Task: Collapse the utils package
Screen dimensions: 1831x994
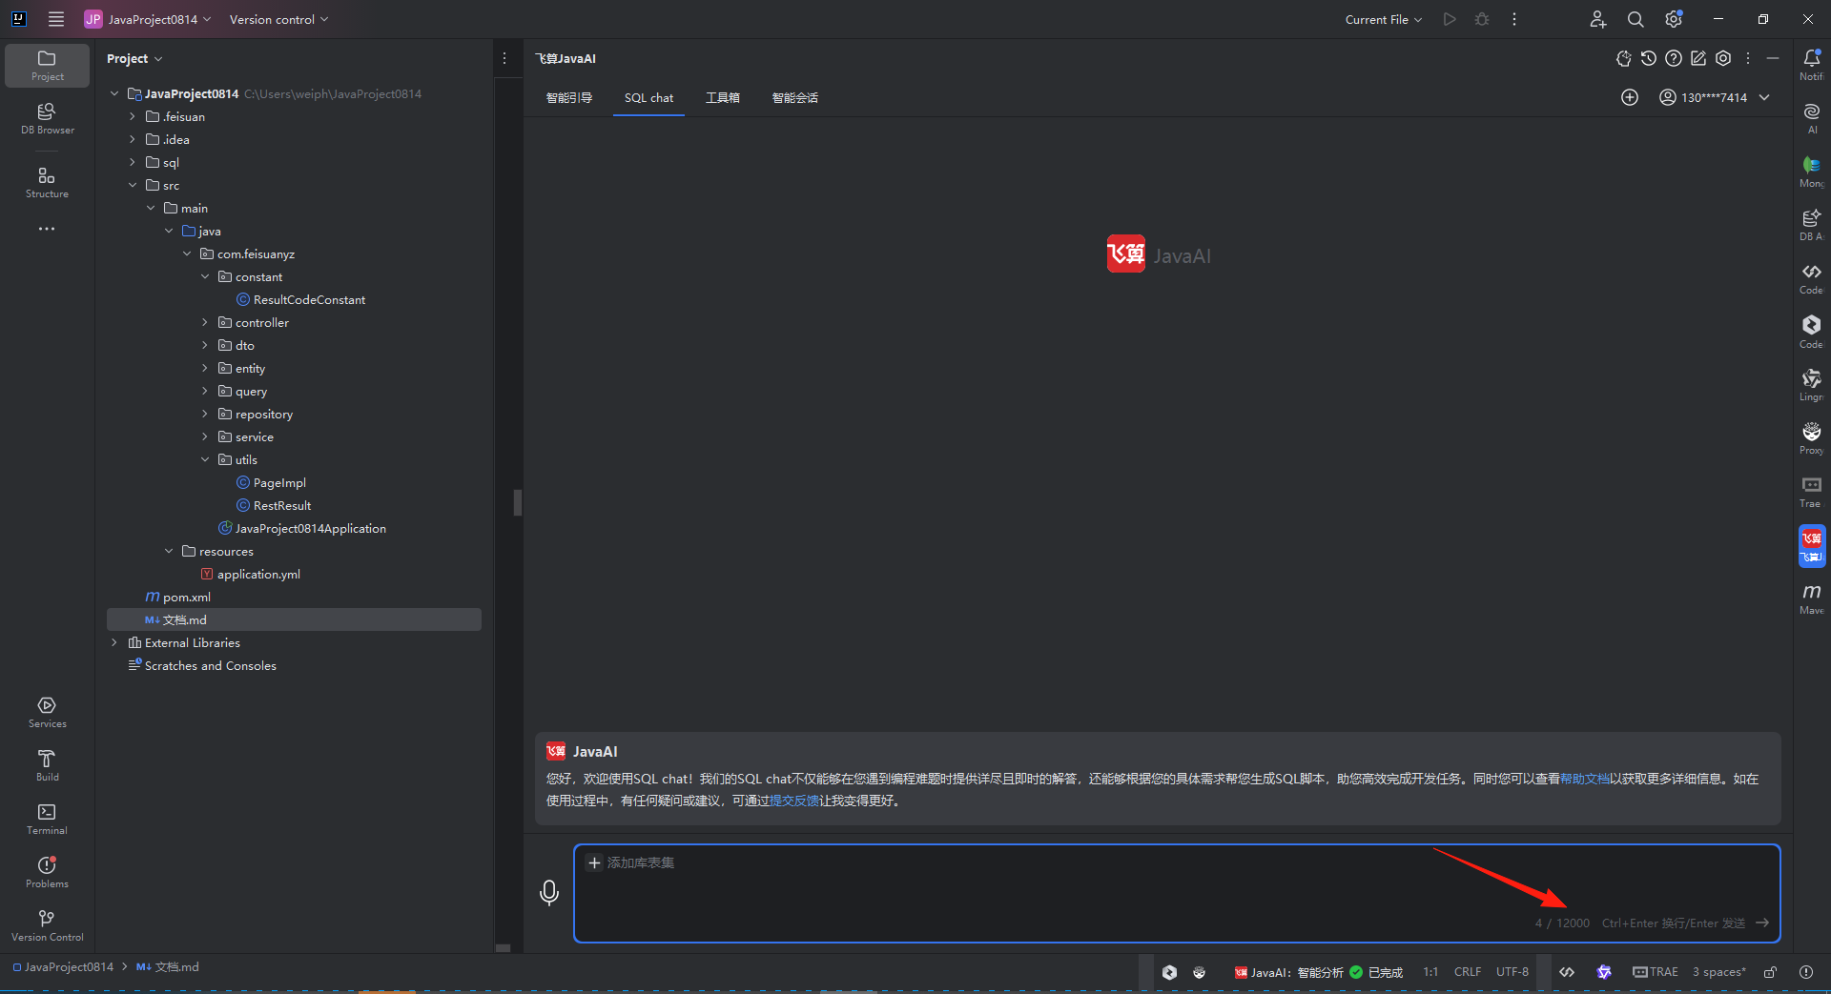Action: coord(205,459)
